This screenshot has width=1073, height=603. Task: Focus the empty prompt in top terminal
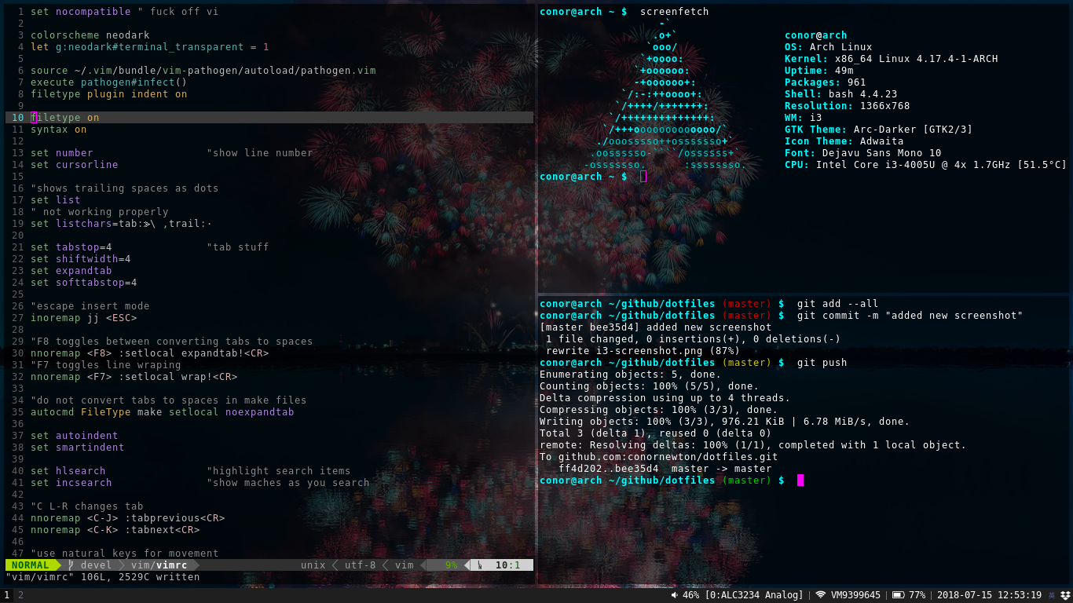[x=643, y=177]
